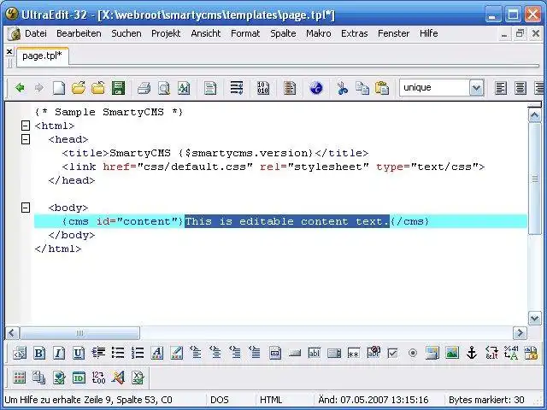Click the vertical scrollbar down arrow

(x=535, y=318)
